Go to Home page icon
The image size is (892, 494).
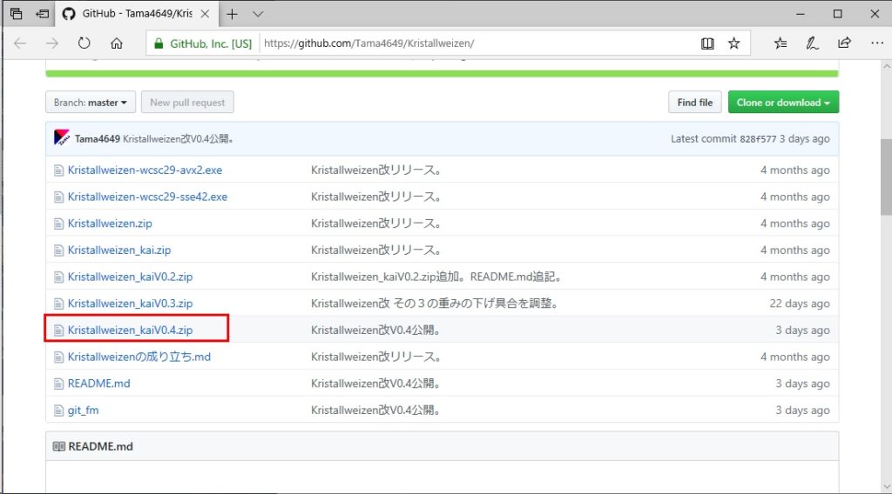point(117,43)
